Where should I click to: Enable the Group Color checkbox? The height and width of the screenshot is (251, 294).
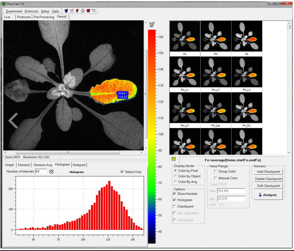tap(216, 172)
